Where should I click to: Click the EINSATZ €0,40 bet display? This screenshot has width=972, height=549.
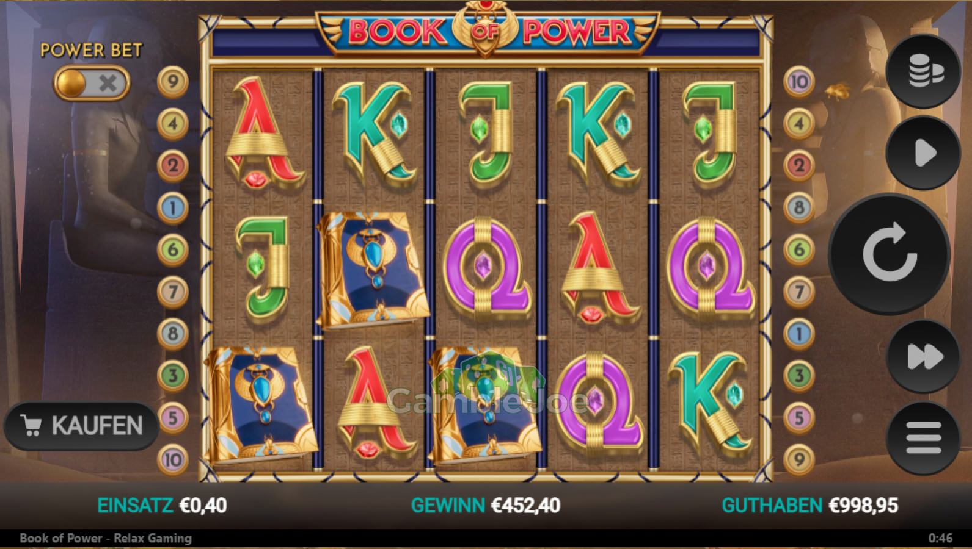(x=162, y=505)
